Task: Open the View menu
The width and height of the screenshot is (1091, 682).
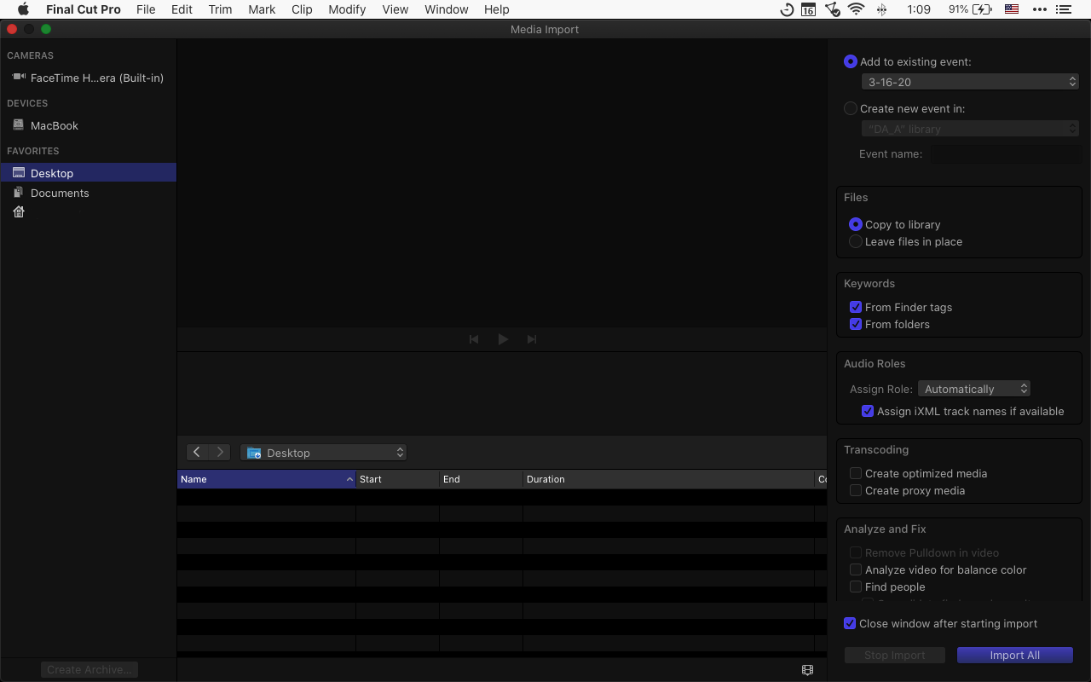Action: coord(395,9)
